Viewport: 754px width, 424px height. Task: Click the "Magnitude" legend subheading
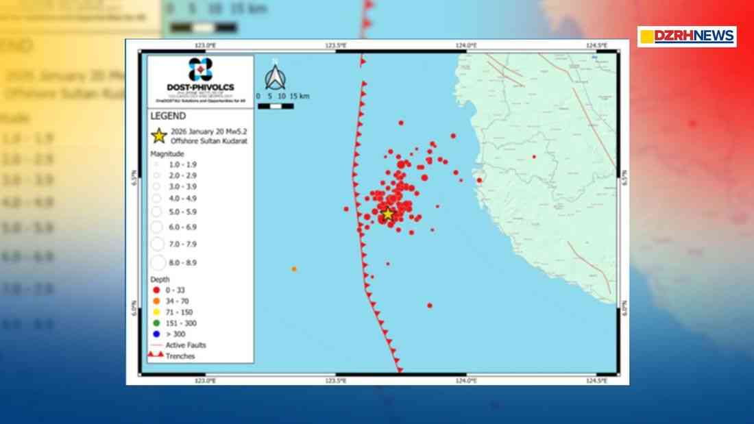point(167,154)
